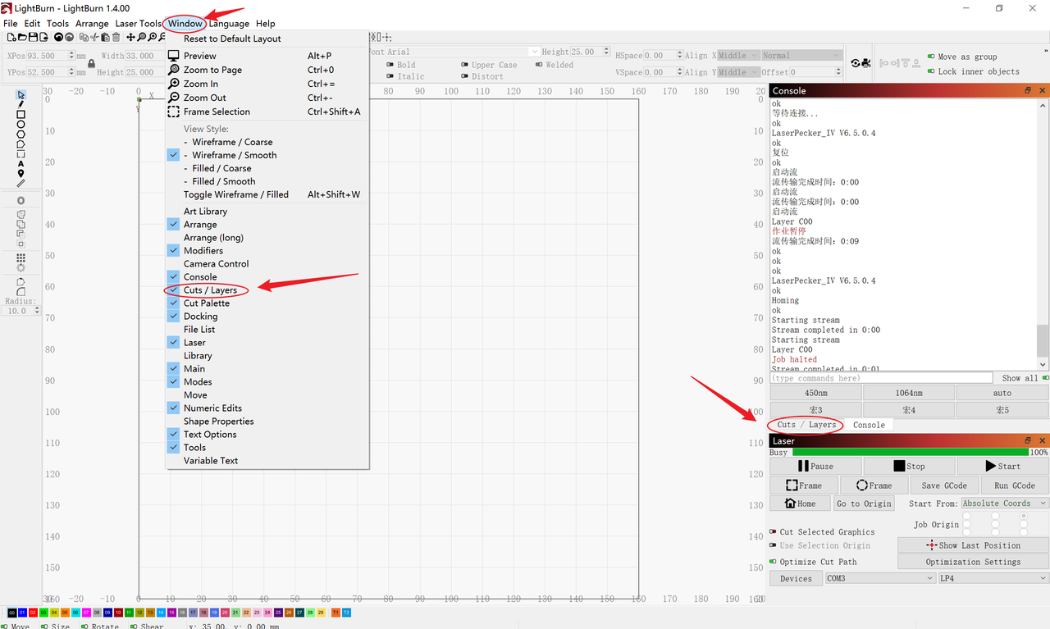The height and width of the screenshot is (629, 1050).
Task: Select the Edit Nodes tool
Action: tap(21, 105)
